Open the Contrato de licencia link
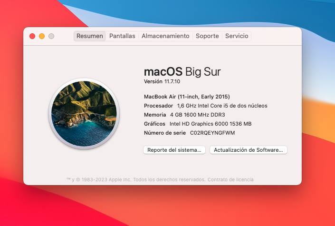Screen dimensions: 335x226 point(230,179)
